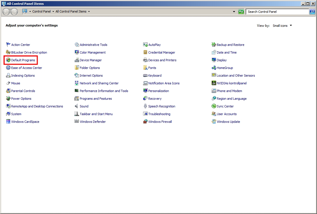Click the search magnifier button
Screen dimensions: 317x214
312,12
